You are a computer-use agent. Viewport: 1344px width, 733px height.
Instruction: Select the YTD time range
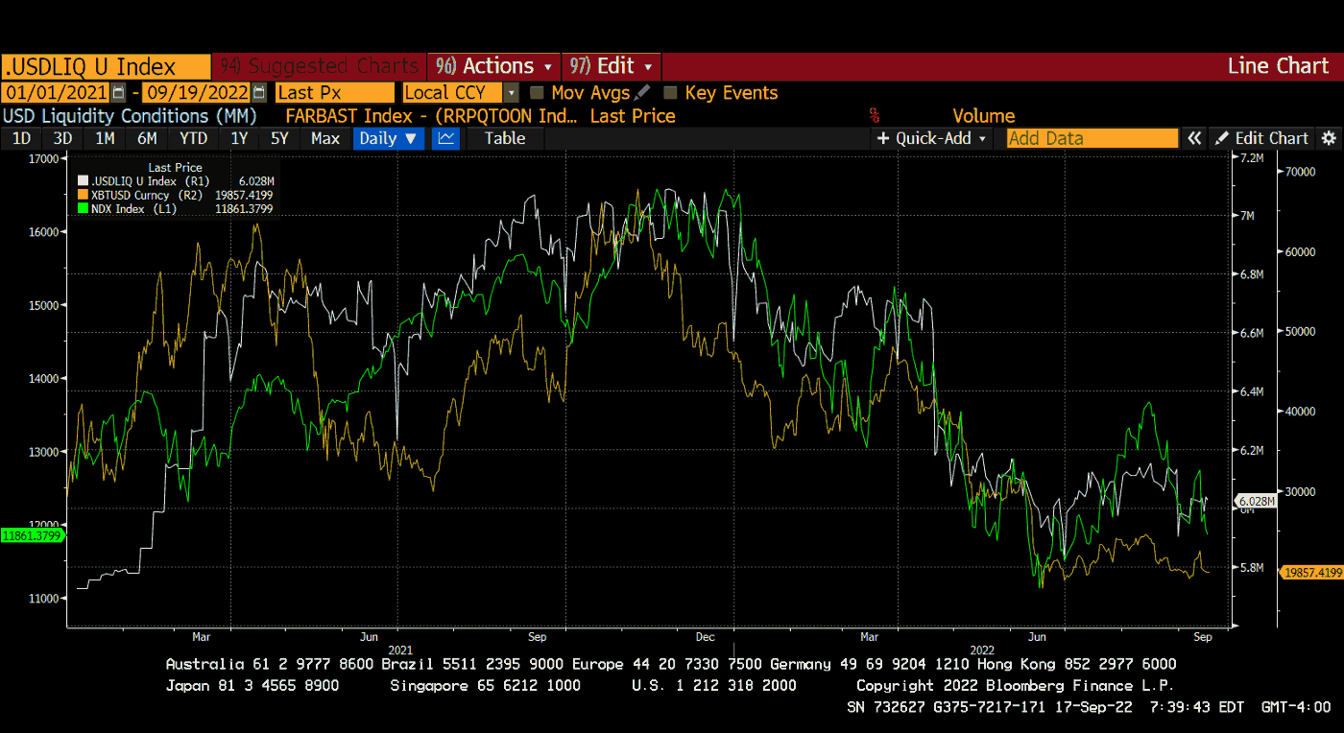[x=194, y=138]
